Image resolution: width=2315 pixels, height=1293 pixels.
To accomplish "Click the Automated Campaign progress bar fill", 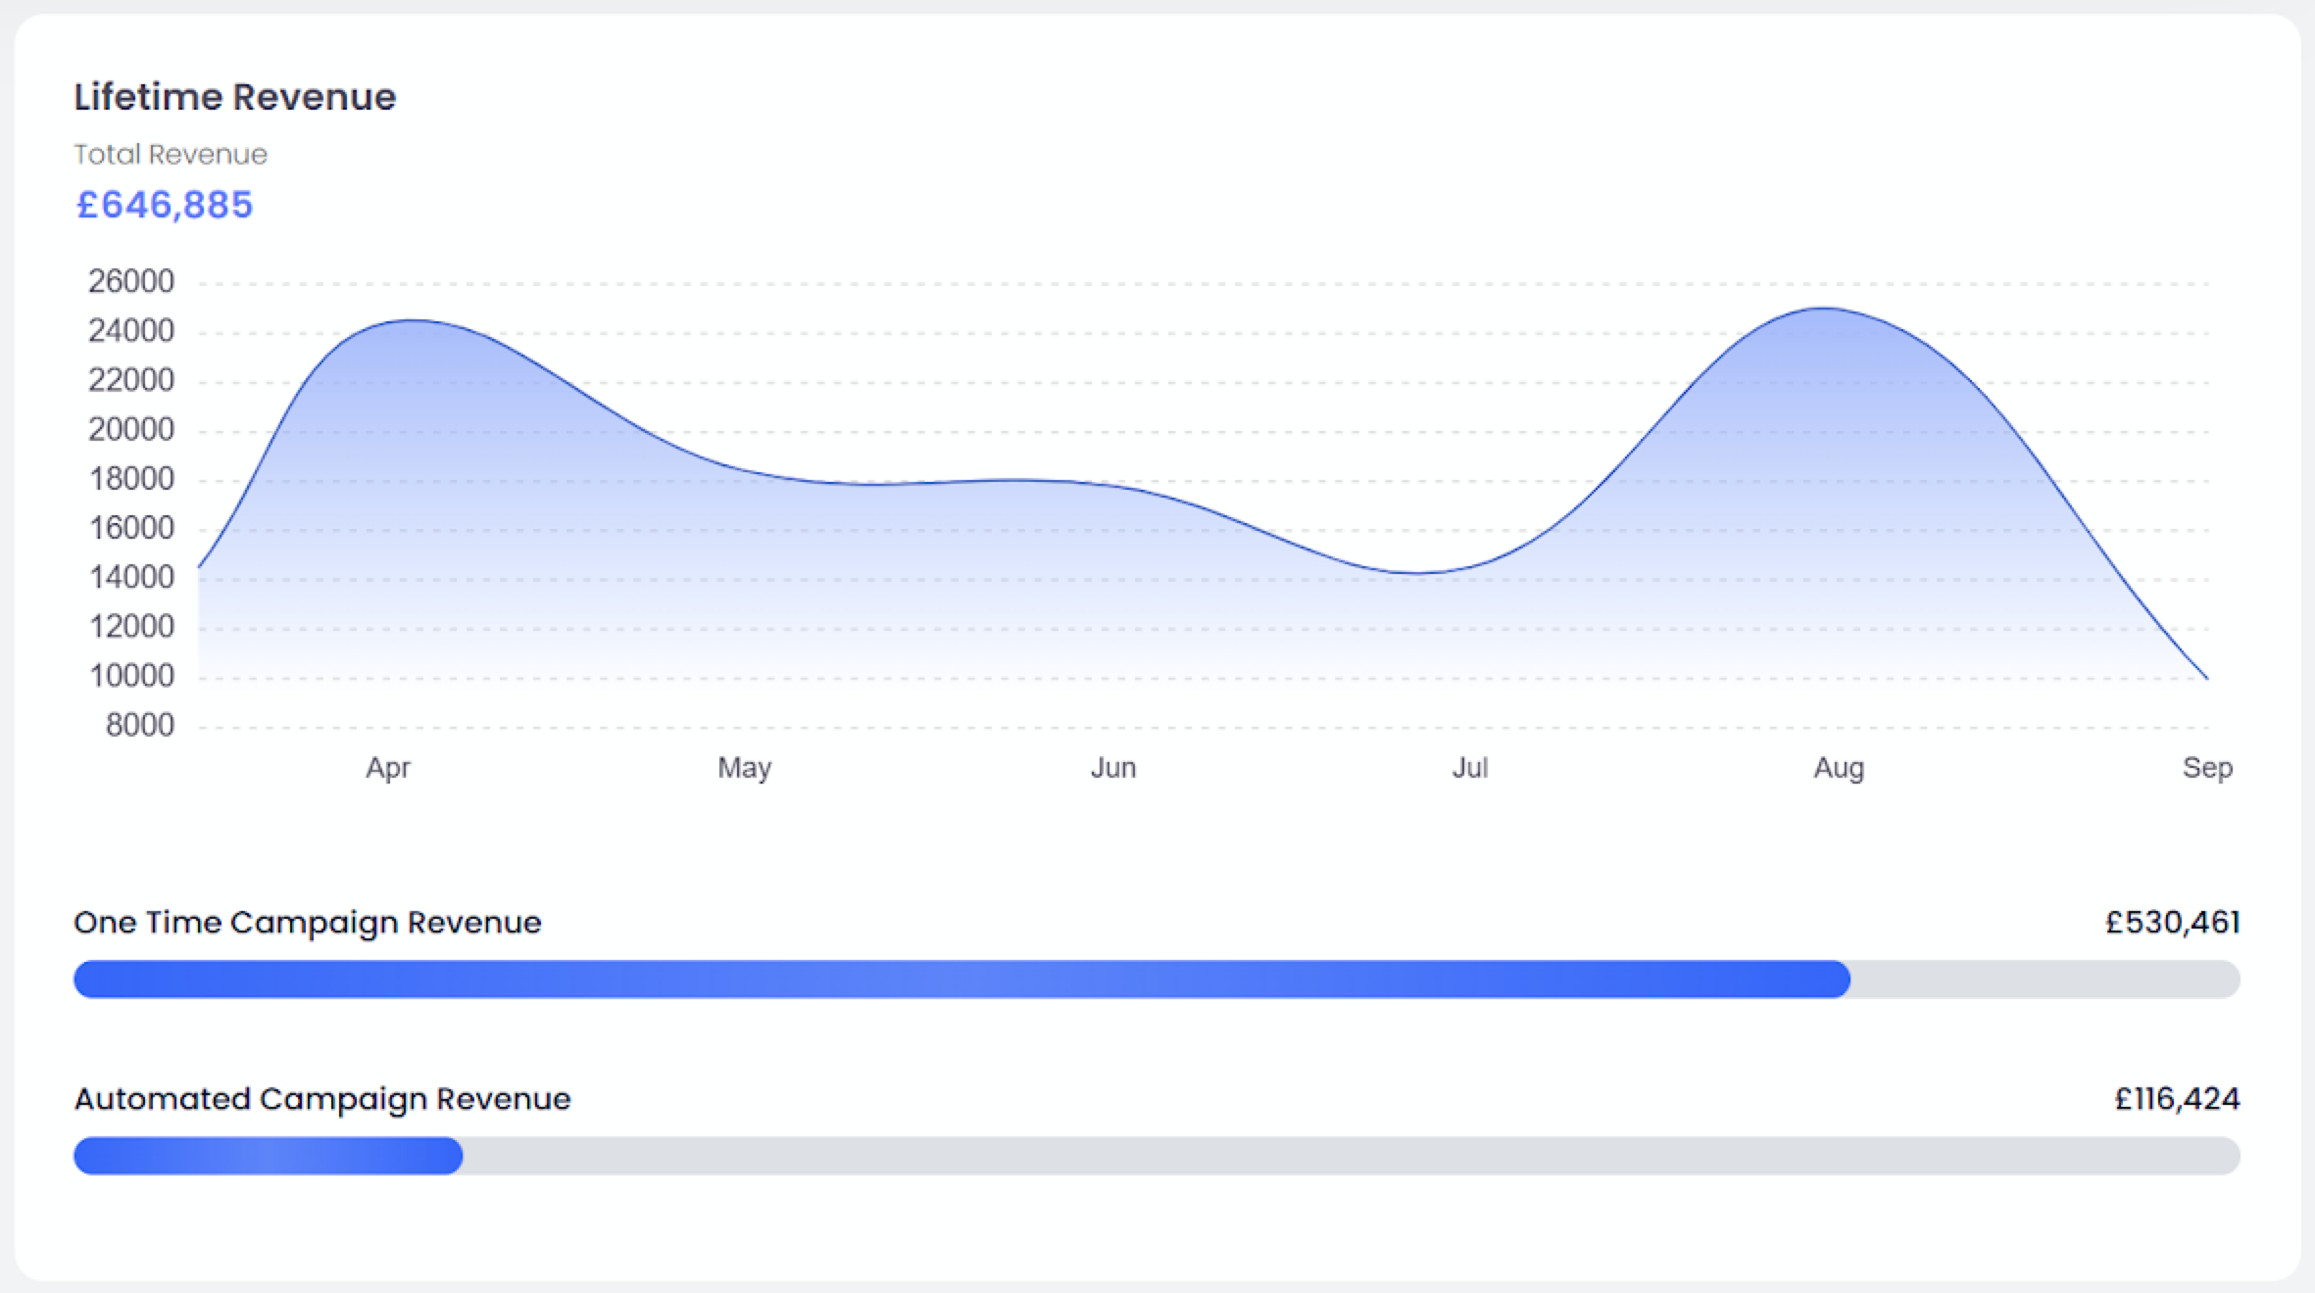I will 268,1156.
